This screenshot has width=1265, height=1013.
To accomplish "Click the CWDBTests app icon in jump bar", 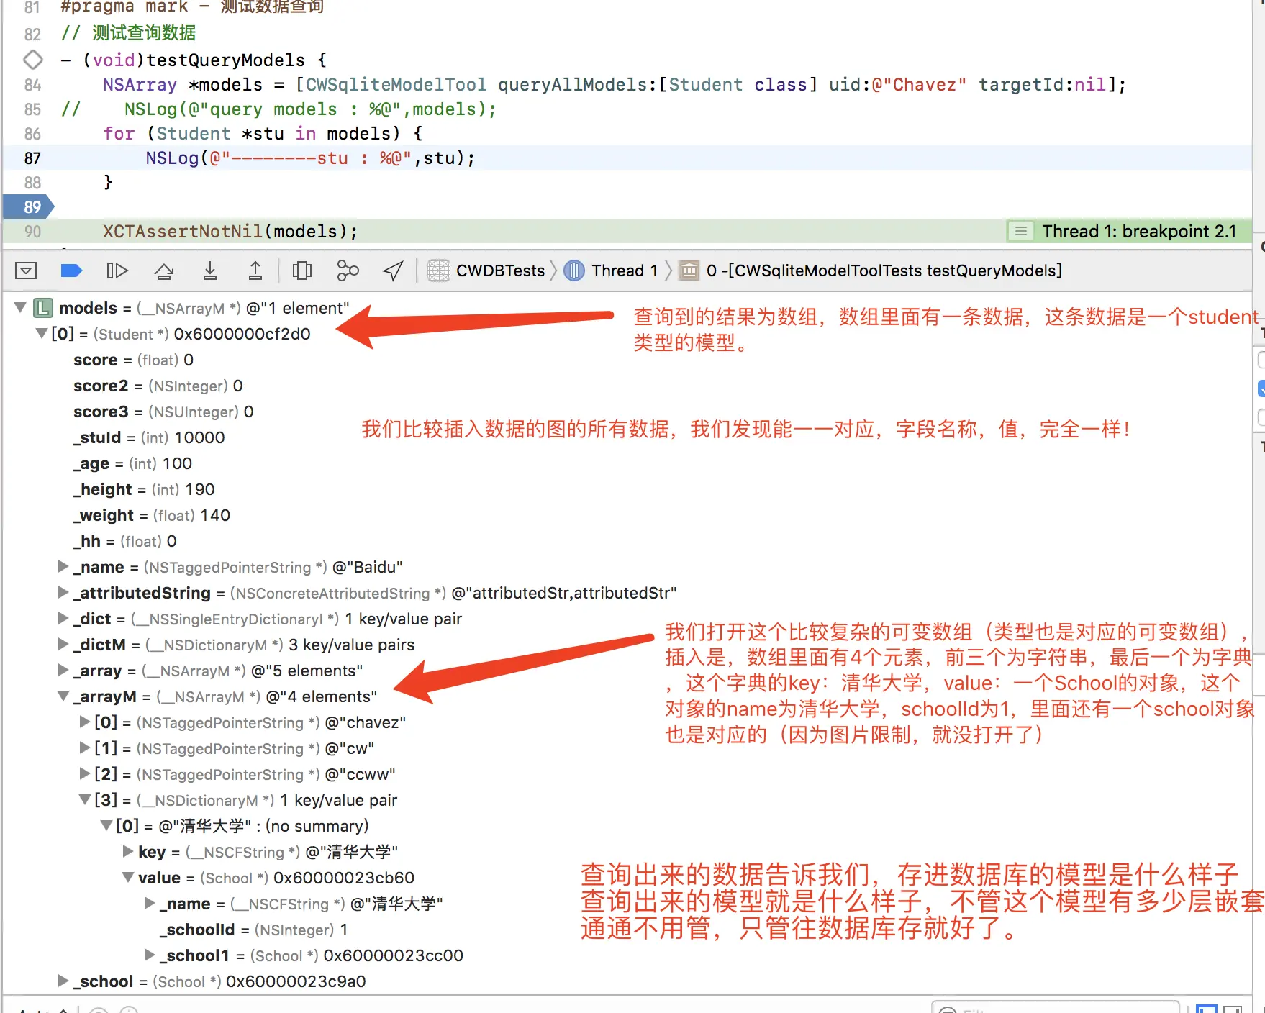I will [439, 271].
